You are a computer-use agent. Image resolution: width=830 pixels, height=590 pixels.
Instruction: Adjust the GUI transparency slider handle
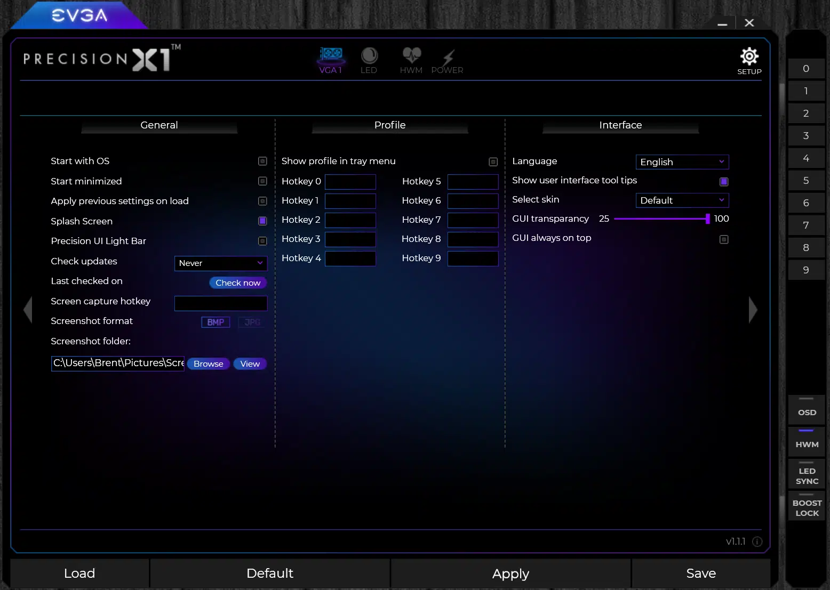point(707,219)
